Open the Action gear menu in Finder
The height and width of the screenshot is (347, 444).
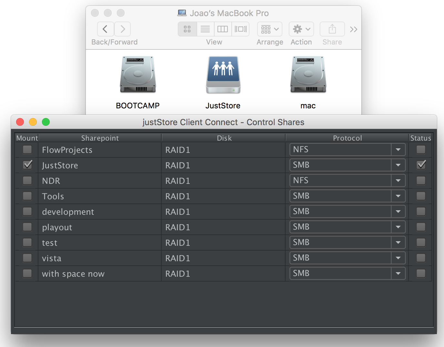pos(301,29)
